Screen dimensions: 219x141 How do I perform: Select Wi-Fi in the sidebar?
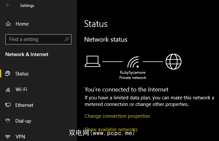click(x=21, y=90)
